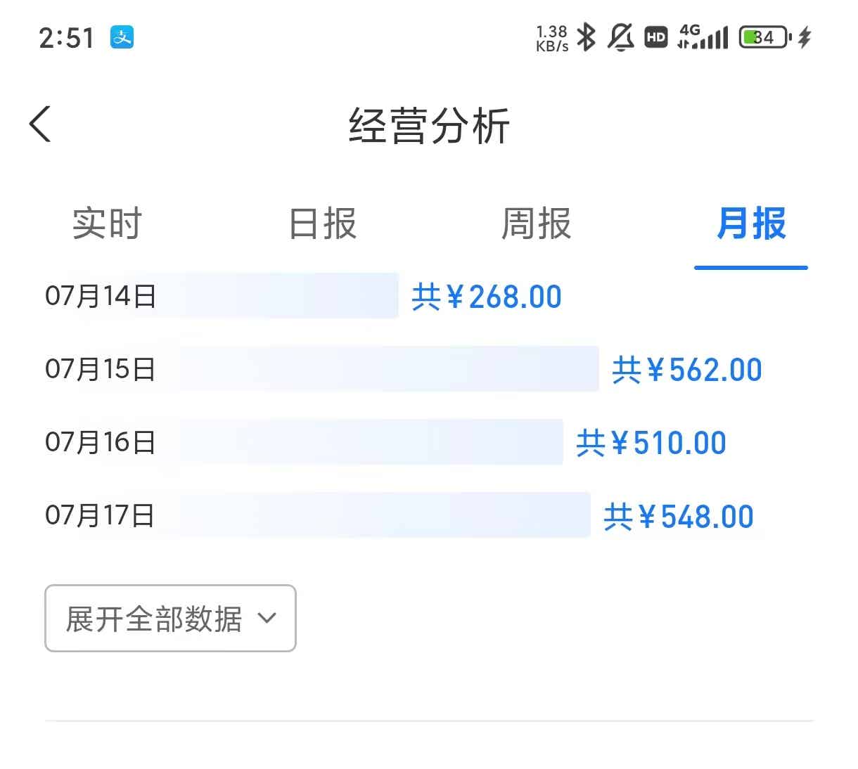
Task: Switch to the 实时 tab
Action: point(107,224)
